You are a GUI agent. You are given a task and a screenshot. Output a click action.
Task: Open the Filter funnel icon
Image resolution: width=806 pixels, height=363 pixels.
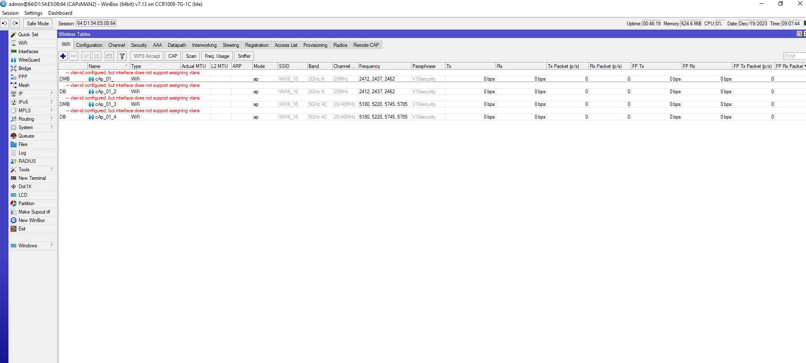pyautogui.click(x=122, y=56)
